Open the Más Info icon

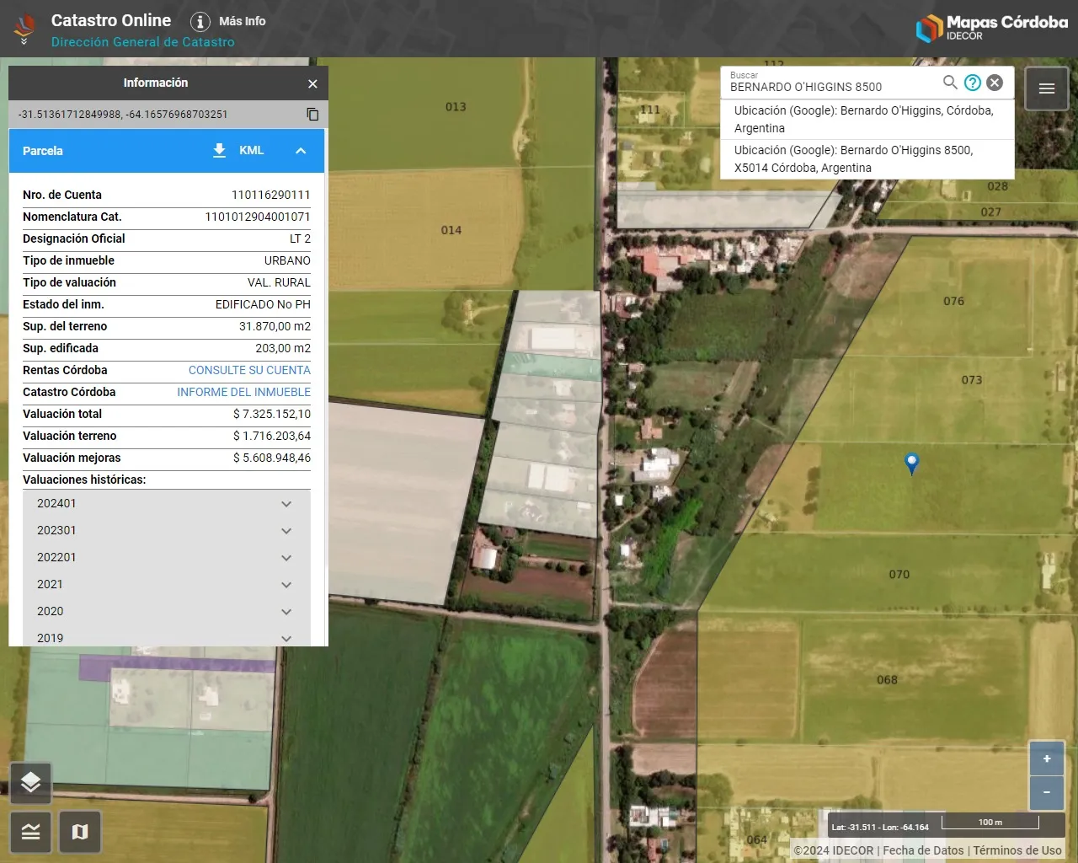point(200,22)
